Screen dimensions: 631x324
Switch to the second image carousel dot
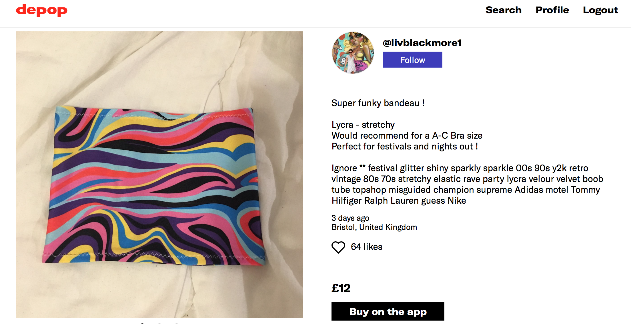point(159,323)
